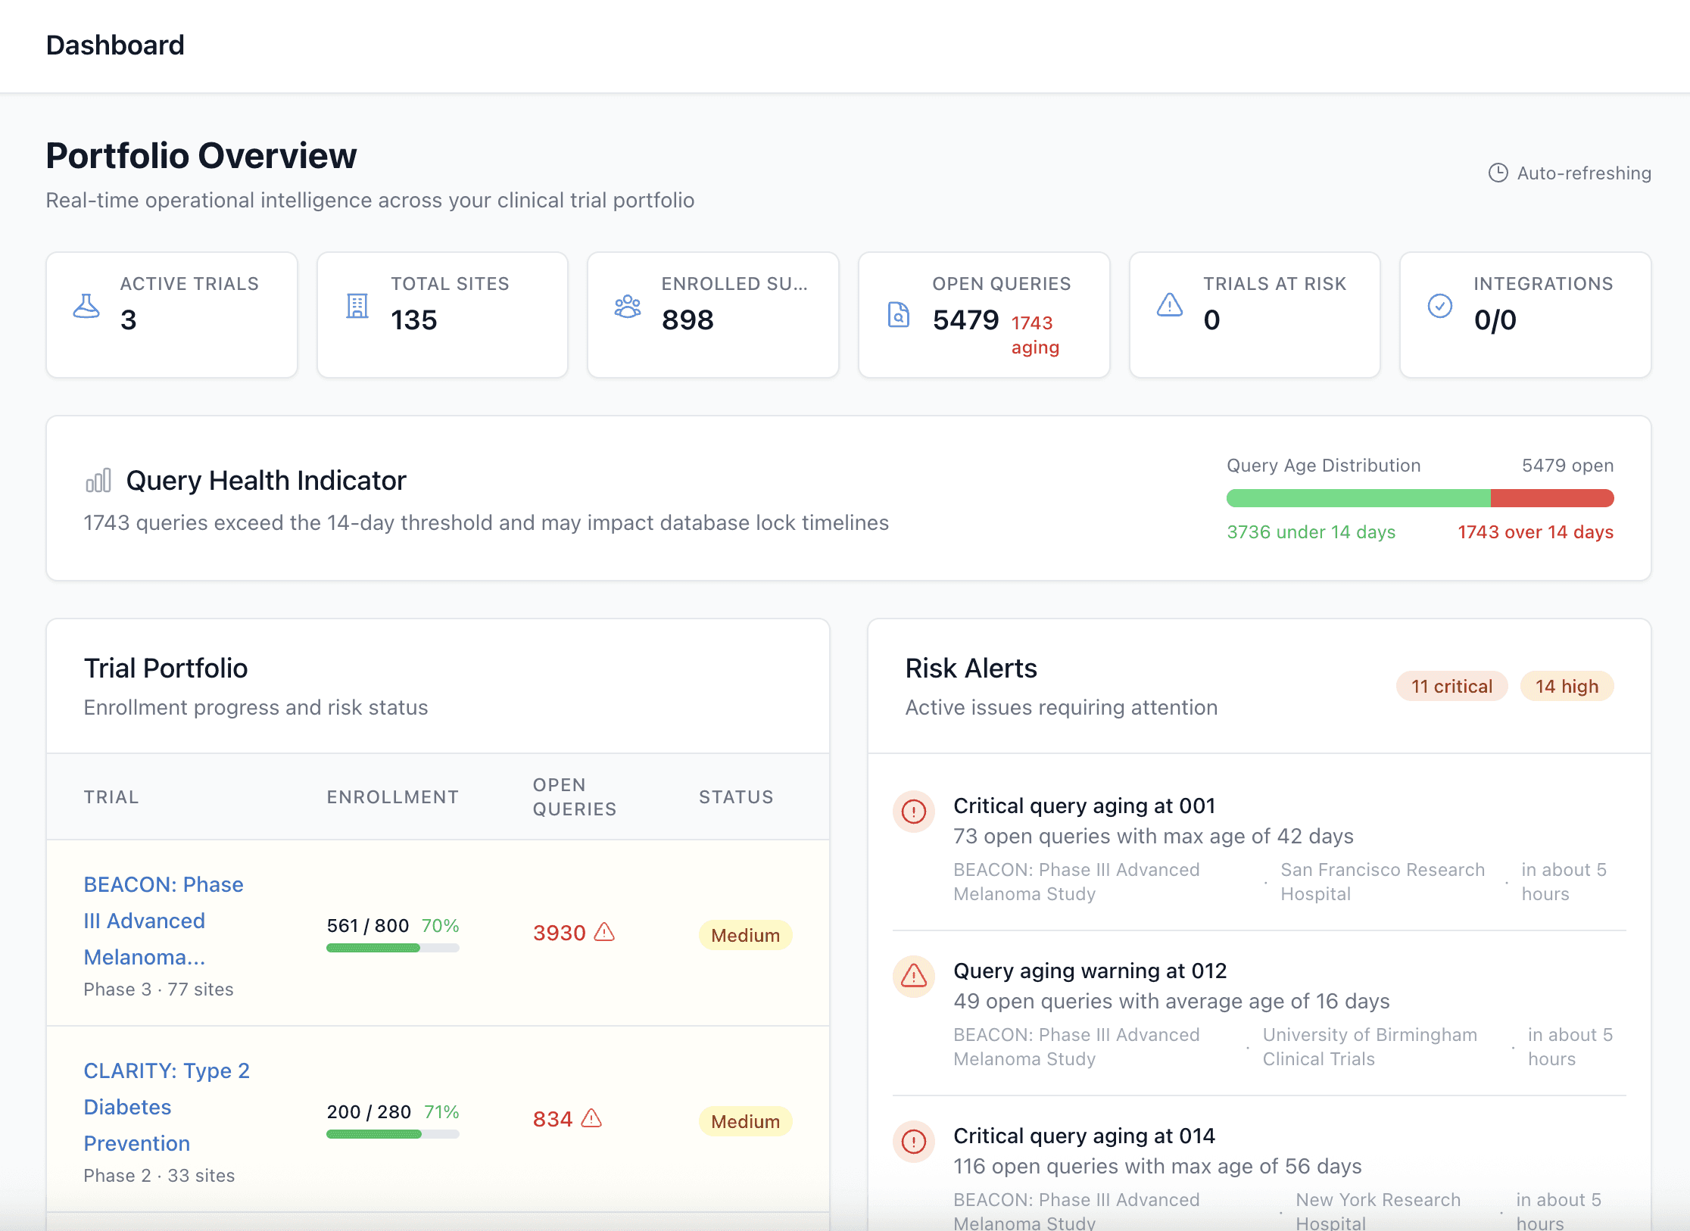Click the warning triangle beside 3930 queries
The width and height of the screenshot is (1690, 1231).
click(x=604, y=932)
